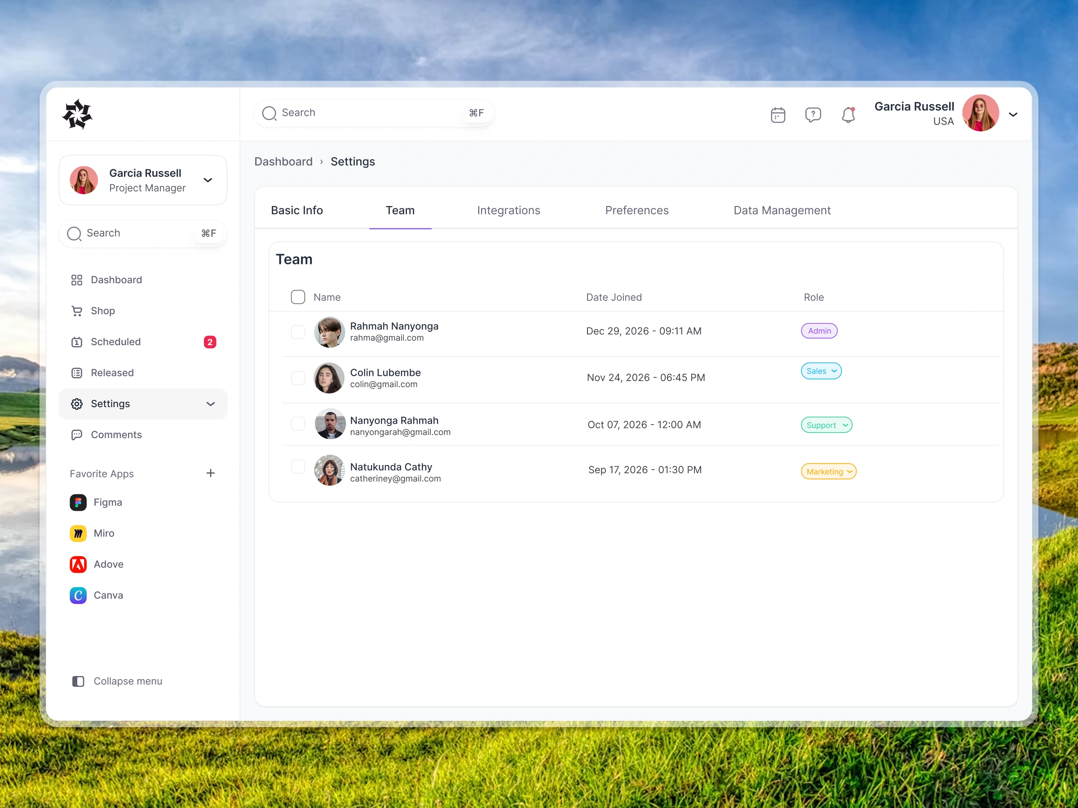
Task: Click the magnifier icon in top search
Action: coord(269,114)
